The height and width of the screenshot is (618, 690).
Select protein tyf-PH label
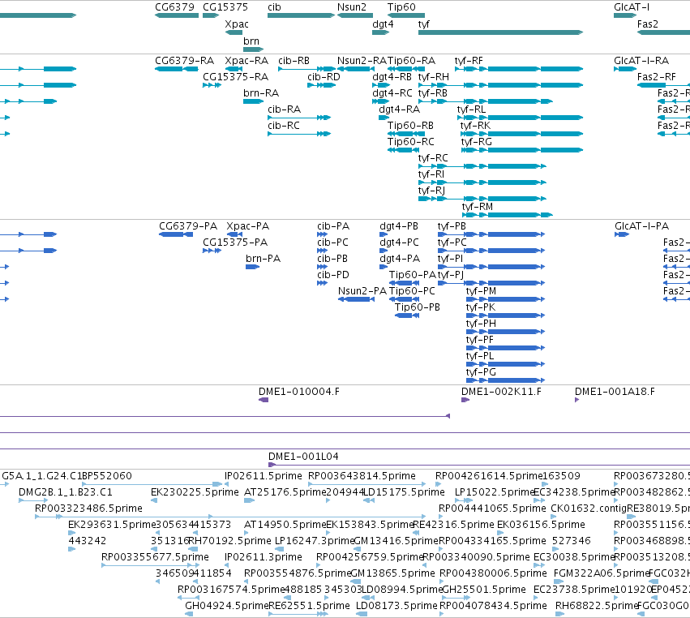click(x=481, y=324)
